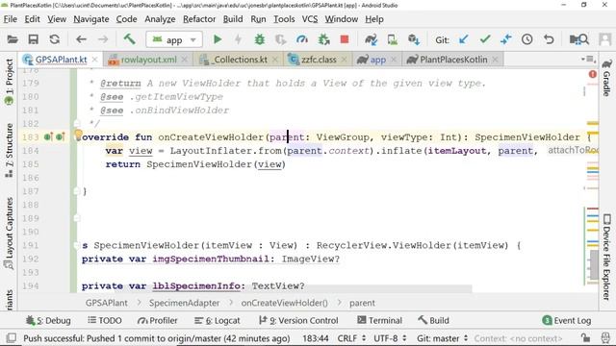The width and height of the screenshot is (616, 346).
Task: Open Version Control tool window
Action: [x=298, y=320]
